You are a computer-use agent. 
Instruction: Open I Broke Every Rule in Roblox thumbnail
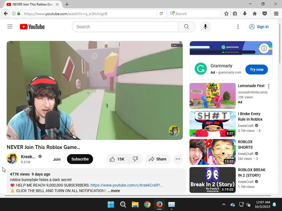click(213, 124)
